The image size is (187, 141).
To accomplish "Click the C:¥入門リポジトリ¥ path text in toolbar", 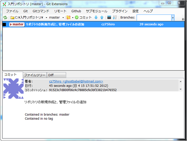I will pyautogui.click(x=29, y=18).
